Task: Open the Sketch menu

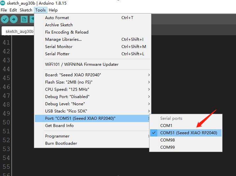Action: click(26, 10)
